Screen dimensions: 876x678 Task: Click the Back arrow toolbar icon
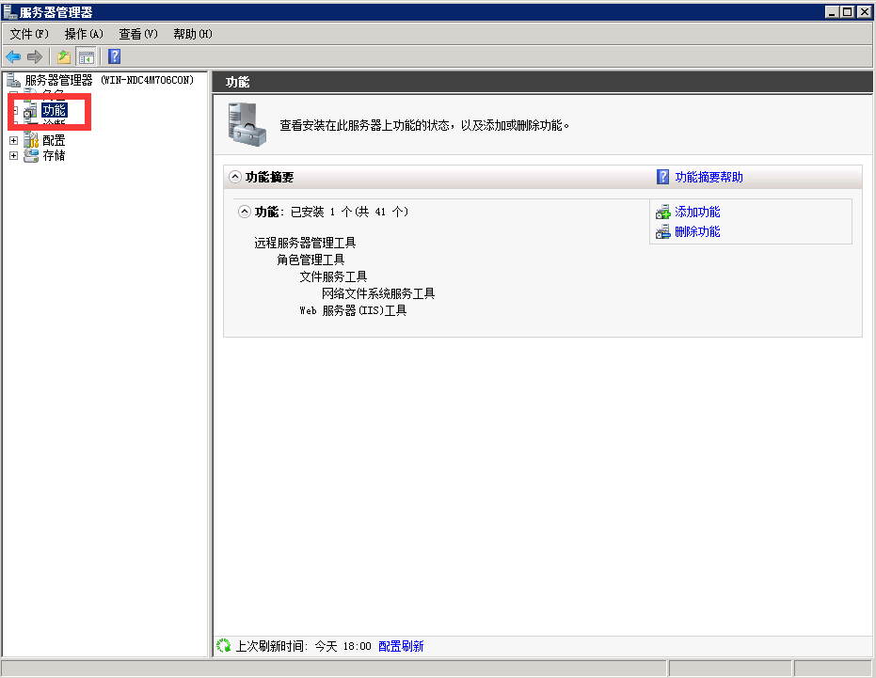pyautogui.click(x=13, y=56)
